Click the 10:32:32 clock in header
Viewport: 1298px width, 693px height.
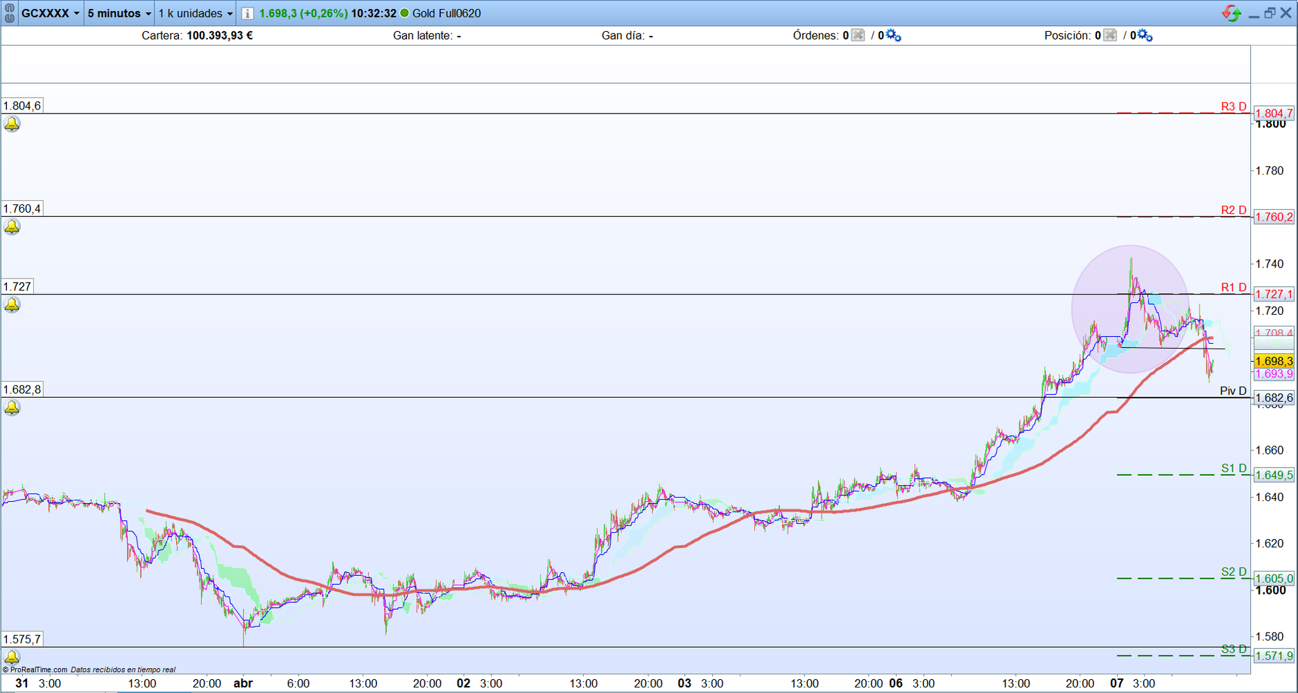374,13
